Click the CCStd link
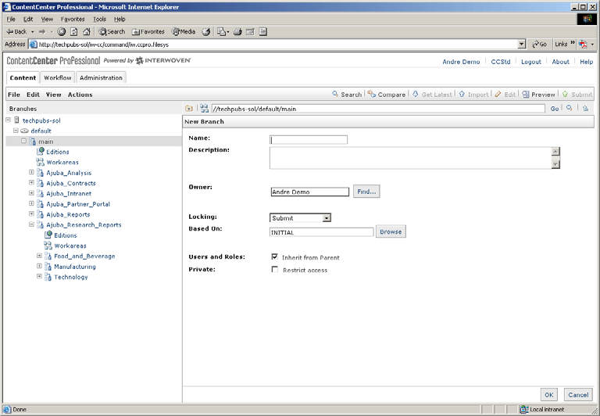 (501, 62)
